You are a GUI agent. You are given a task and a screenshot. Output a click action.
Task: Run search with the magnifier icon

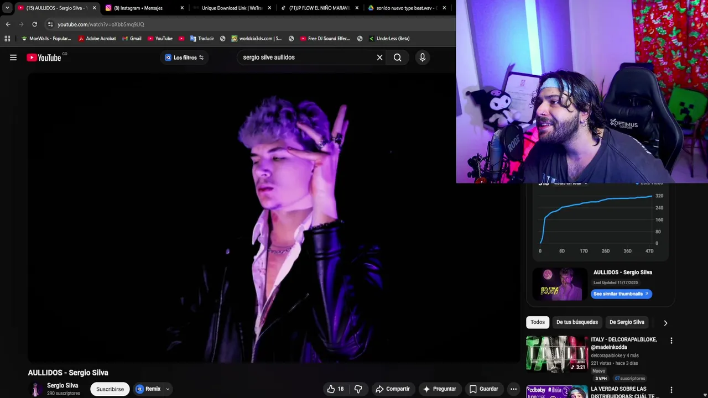coord(397,57)
